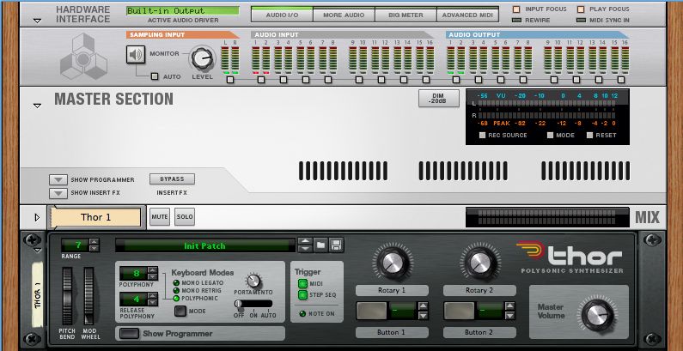This screenshot has height=351, width=683.
Task: Switch to Big Meter tab
Action: click(406, 15)
